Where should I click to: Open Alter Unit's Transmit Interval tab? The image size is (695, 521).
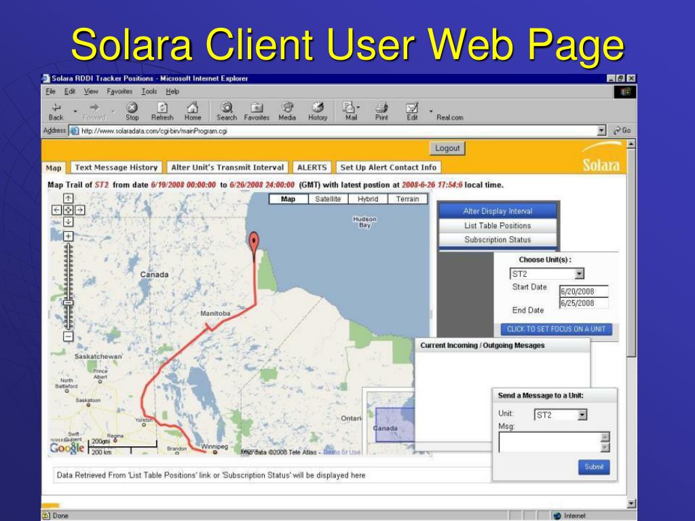pos(227,168)
